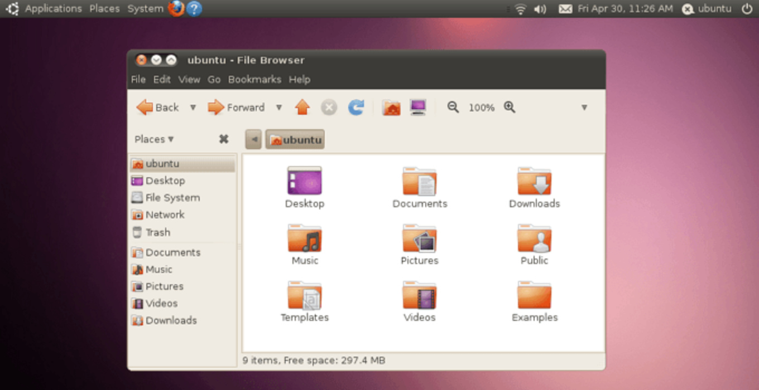
Task: Open the View menu
Action: (x=189, y=79)
